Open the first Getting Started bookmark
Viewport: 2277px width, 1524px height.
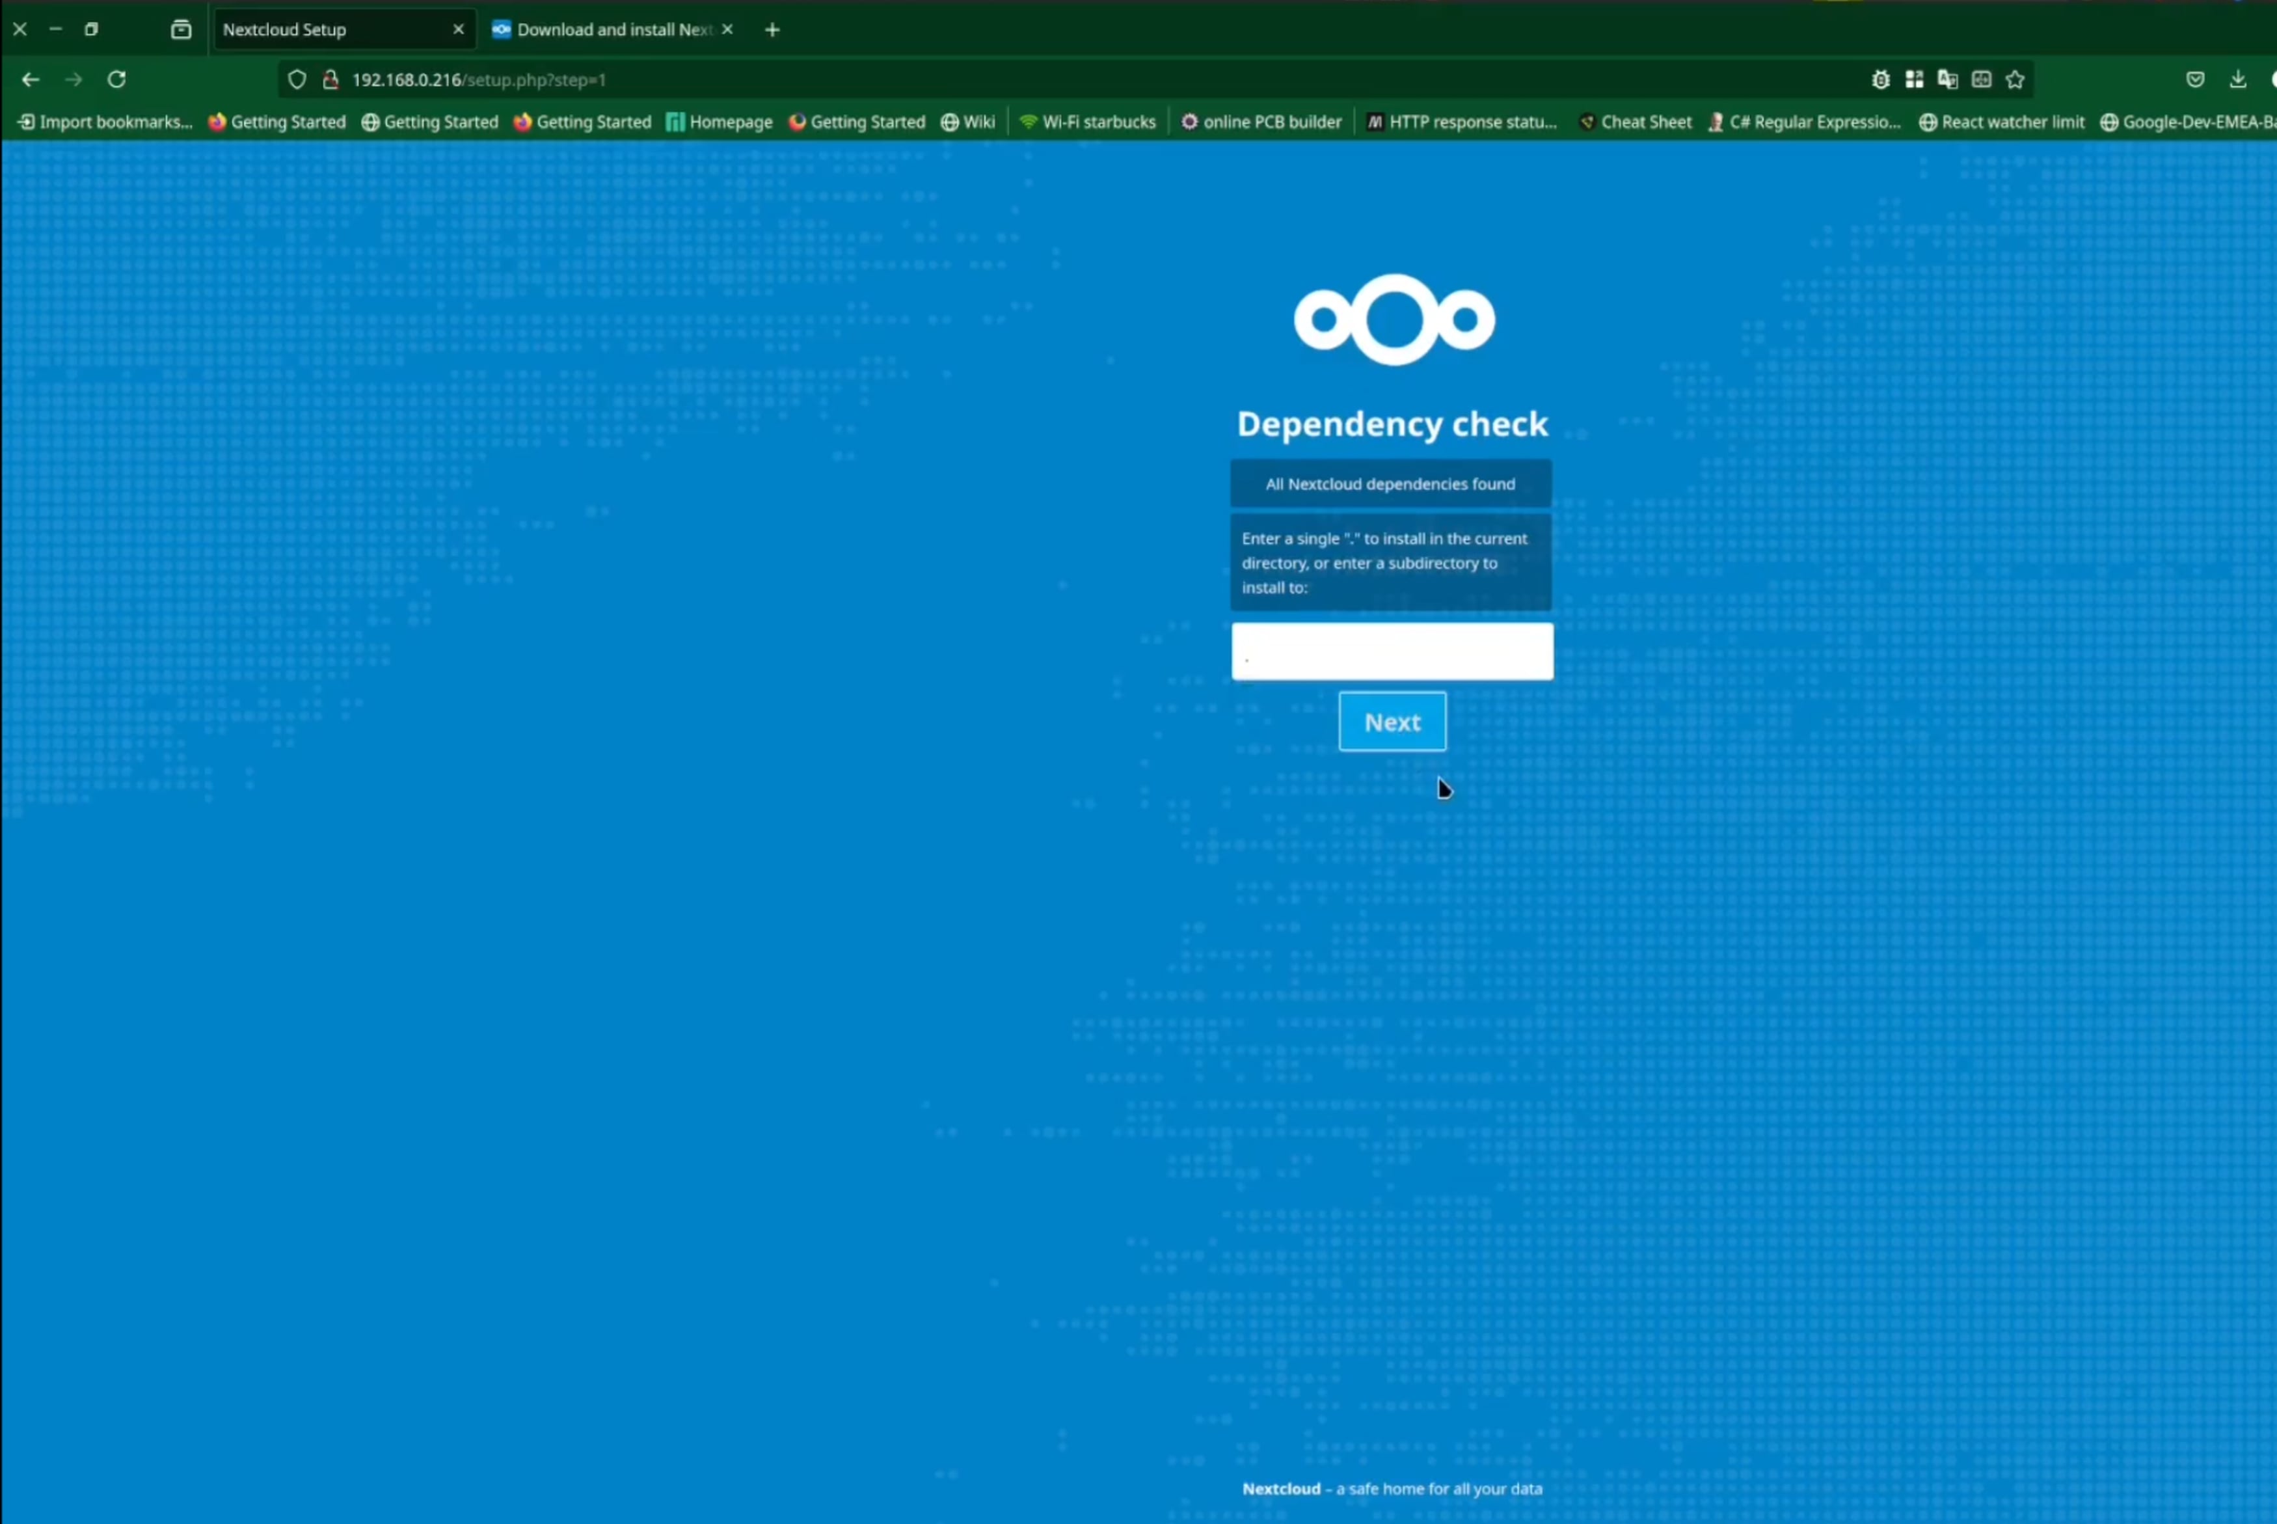[277, 122]
